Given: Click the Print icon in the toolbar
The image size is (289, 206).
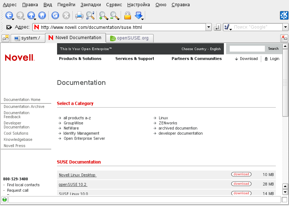Looking at the screenshot, I should point(79,15).
